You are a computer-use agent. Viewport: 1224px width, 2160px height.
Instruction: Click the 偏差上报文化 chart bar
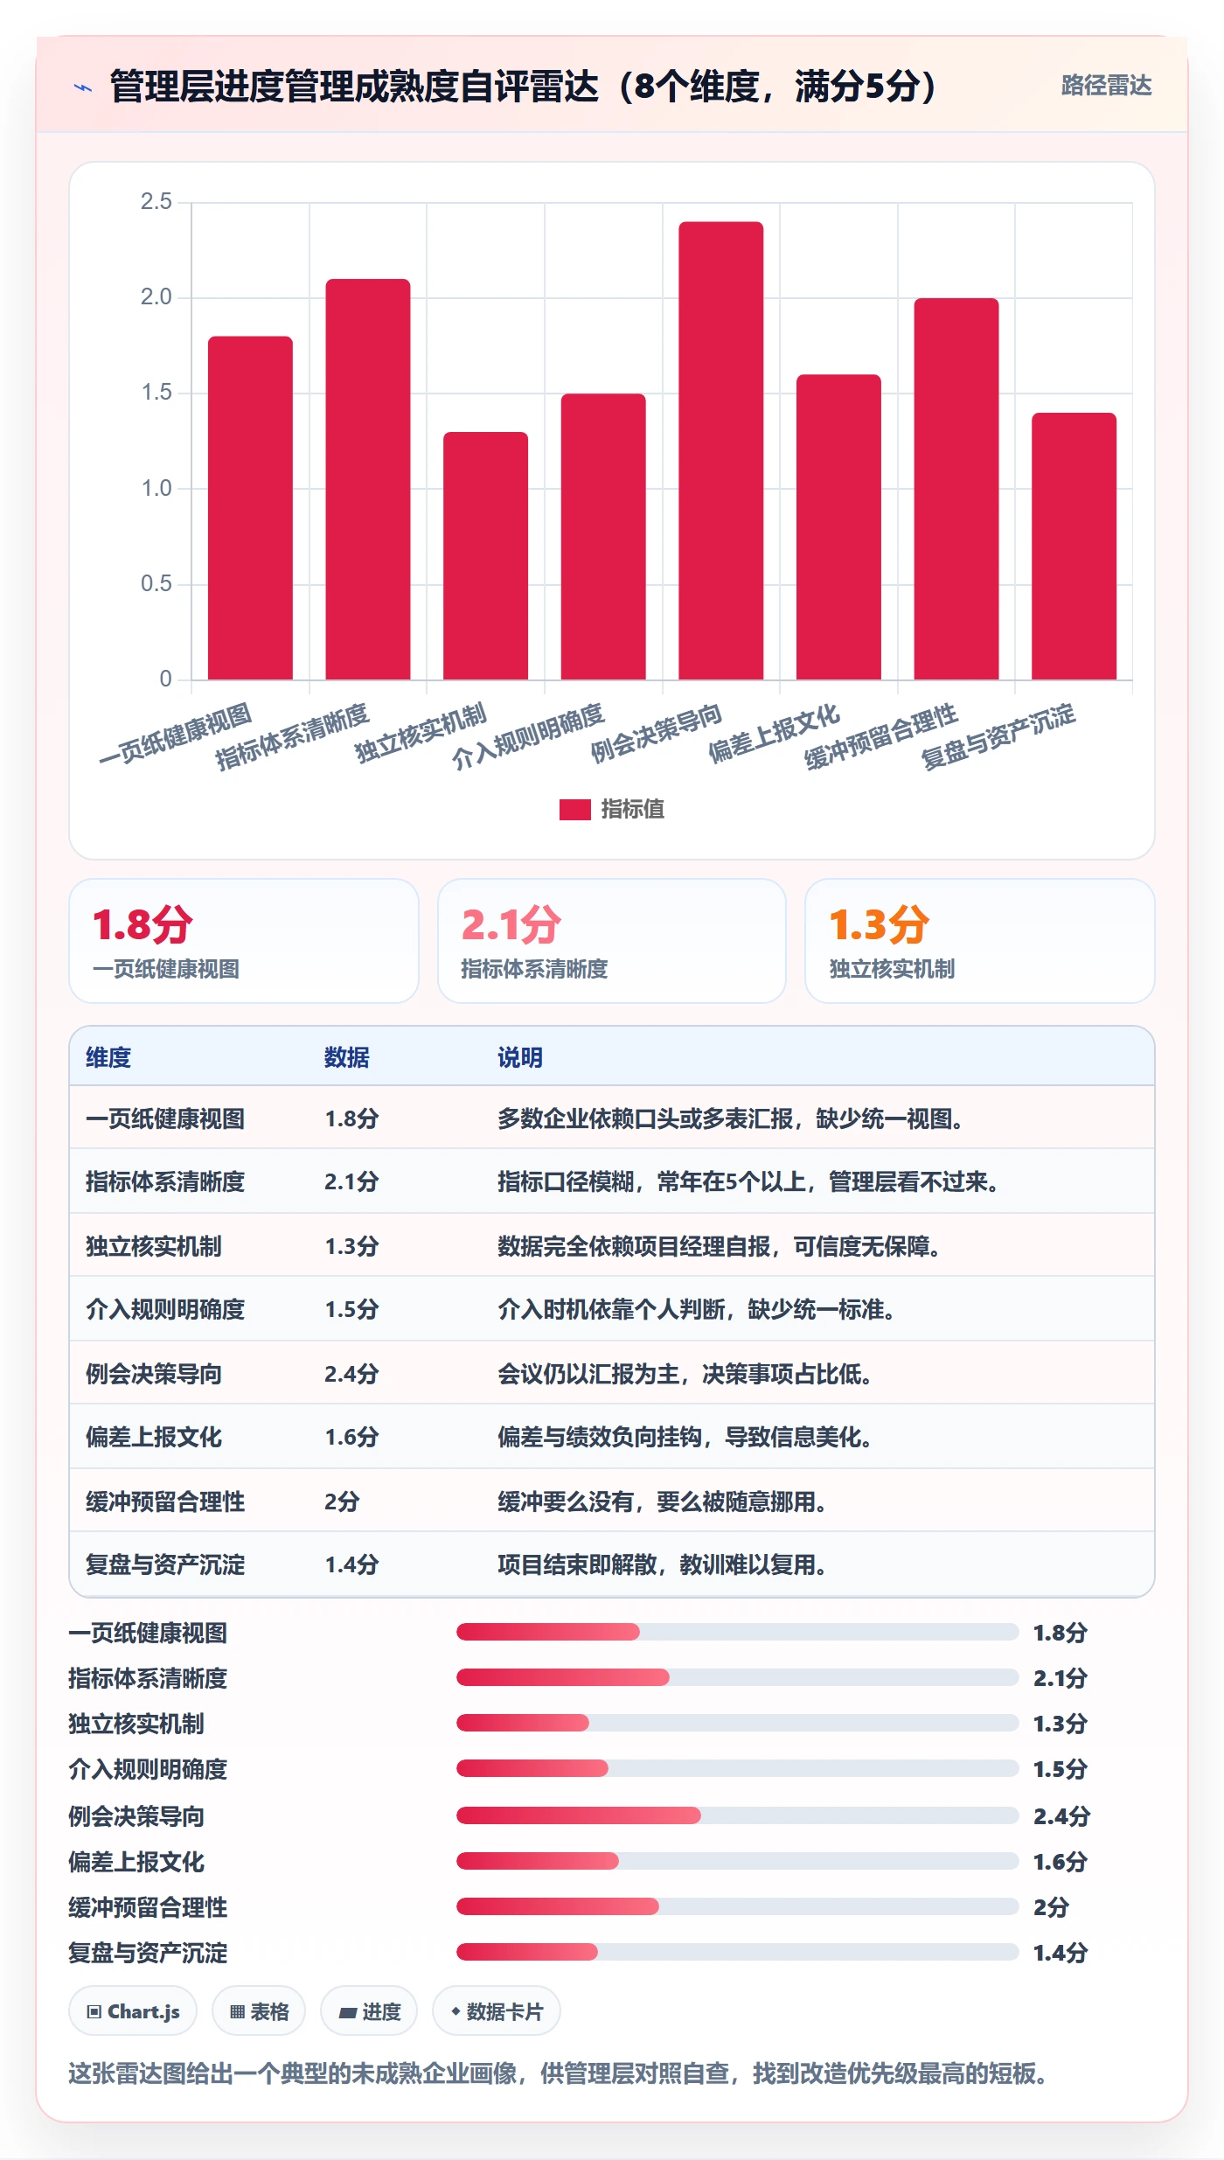[838, 526]
